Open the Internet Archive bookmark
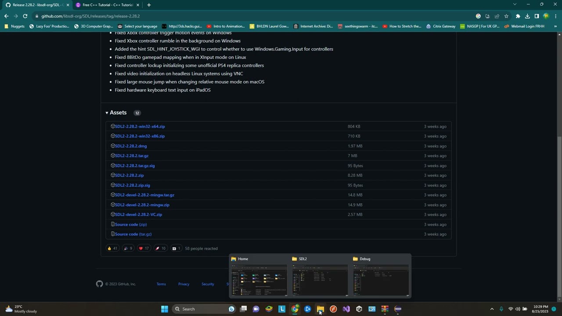 pos(313,26)
